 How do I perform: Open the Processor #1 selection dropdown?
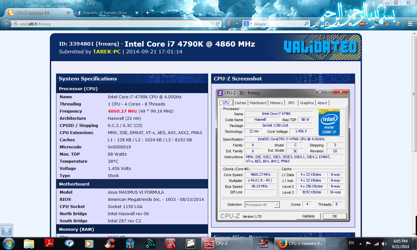[x=262, y=205]
